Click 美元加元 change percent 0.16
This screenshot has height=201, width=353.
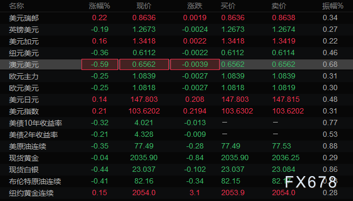pos(99,41)
